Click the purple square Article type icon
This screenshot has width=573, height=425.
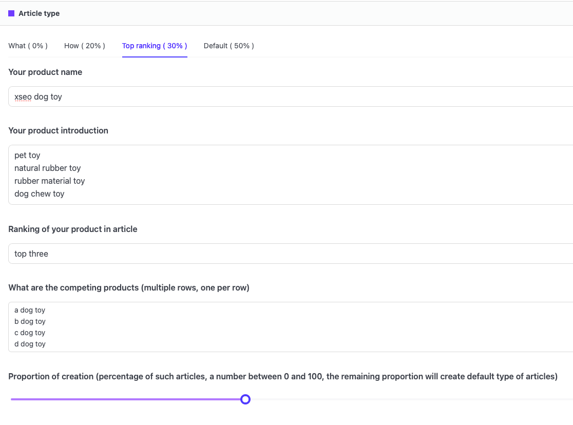(x=11, y=13)
